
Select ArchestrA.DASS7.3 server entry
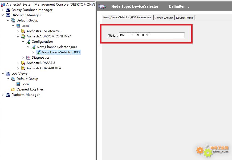(x=41, y=63)
